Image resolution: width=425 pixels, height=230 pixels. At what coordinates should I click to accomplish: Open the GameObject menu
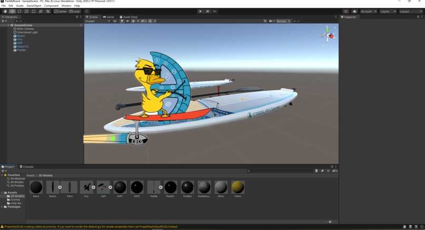coord(34,6)
